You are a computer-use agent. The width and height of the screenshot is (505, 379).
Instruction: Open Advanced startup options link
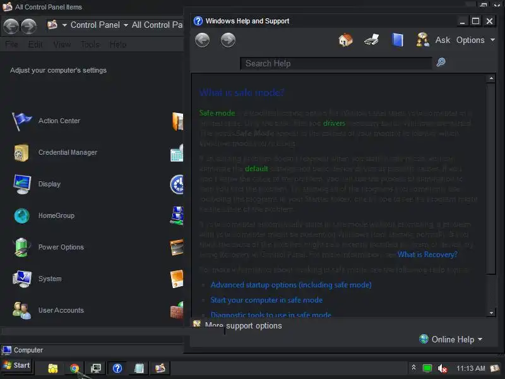coord(291,285)
